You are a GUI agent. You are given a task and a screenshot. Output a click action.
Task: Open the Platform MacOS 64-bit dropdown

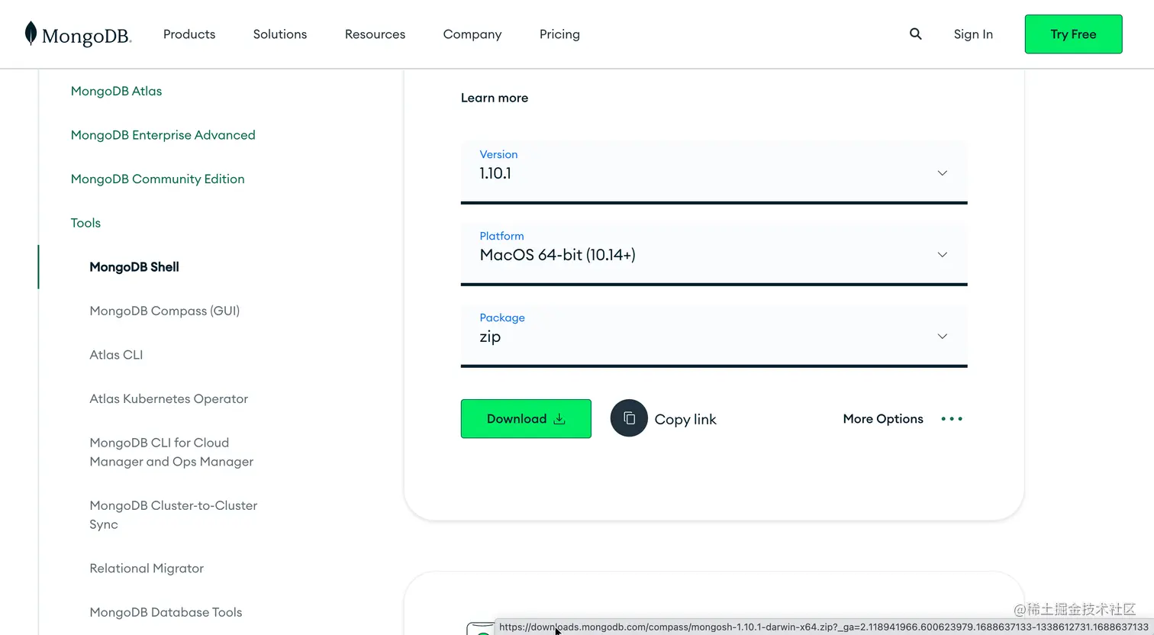(x=714, y=254)
